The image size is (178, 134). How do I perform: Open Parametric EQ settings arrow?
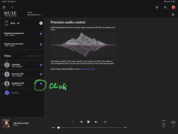pyautogui.click(x=41, y=74)
